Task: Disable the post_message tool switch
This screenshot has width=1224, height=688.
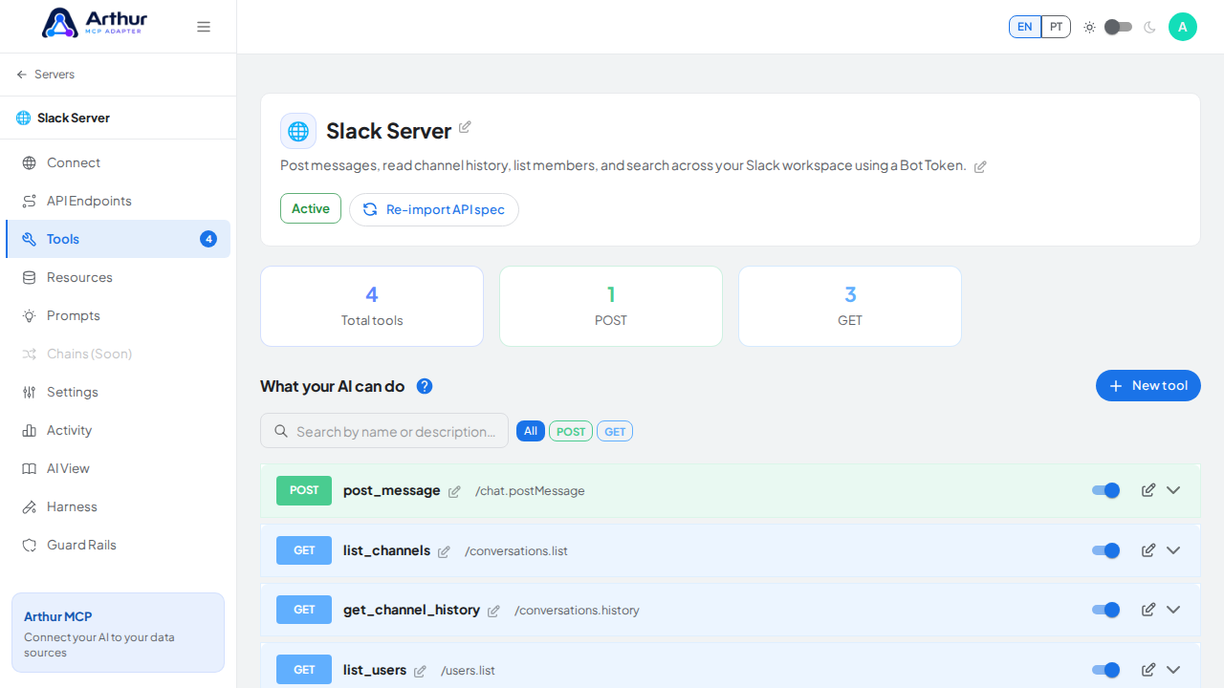Action: tap(1106, 490)
